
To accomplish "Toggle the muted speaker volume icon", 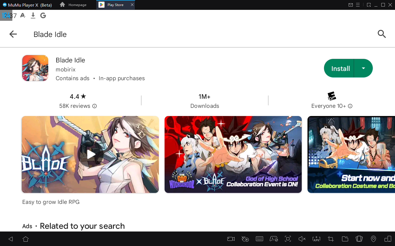I will [302, 239].
